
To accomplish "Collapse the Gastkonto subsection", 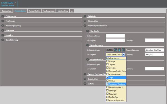I will [x=88, y=31].
